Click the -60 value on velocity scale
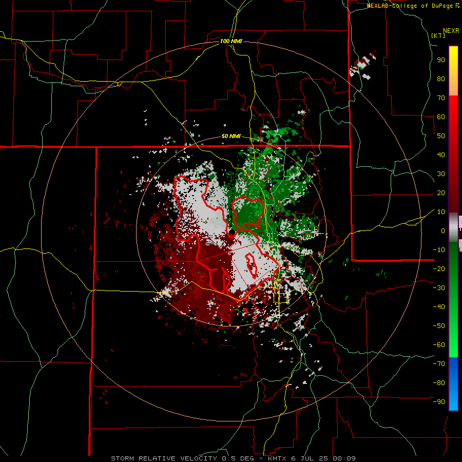The height and width of the screenshot is (462, 462). pos(439,345)
